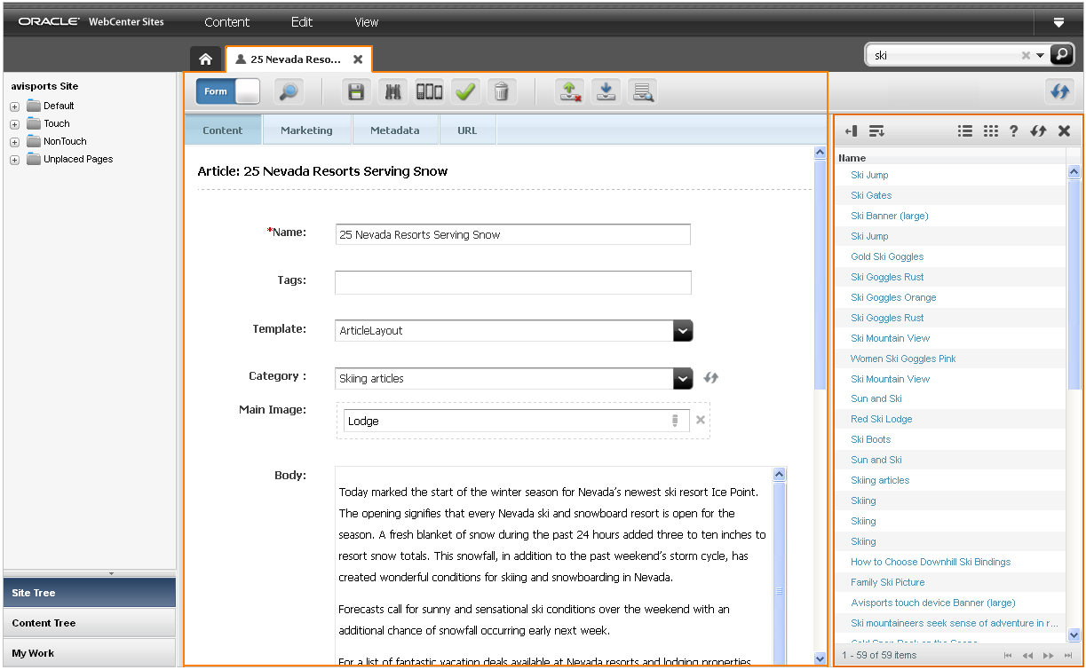This screenshot has width=1086, height=670.
Task: Toggle the Form mode switch
Action: pyautogui.click(x=227, y=91)
